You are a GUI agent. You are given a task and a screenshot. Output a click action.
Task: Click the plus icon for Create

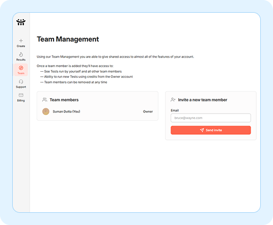coord(21,41)
